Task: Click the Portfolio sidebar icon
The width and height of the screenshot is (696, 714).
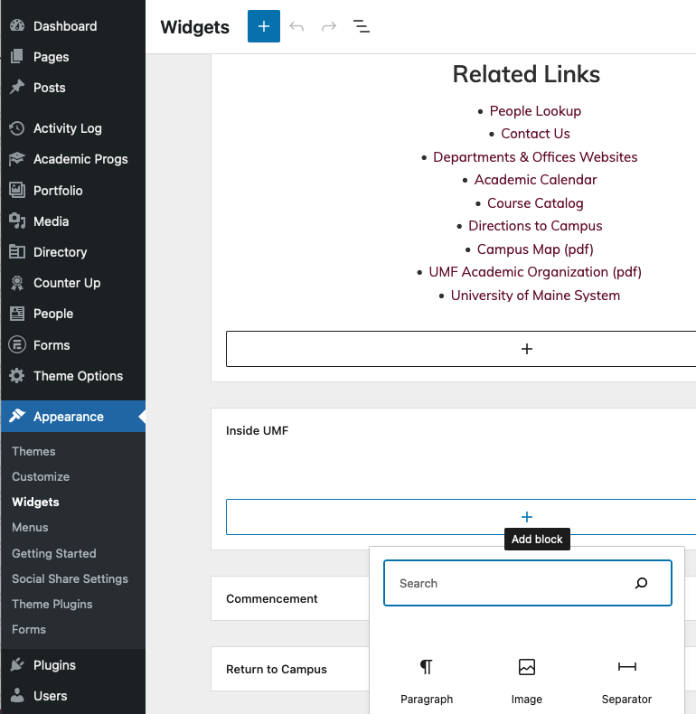Action: click(x=17, y=190)
